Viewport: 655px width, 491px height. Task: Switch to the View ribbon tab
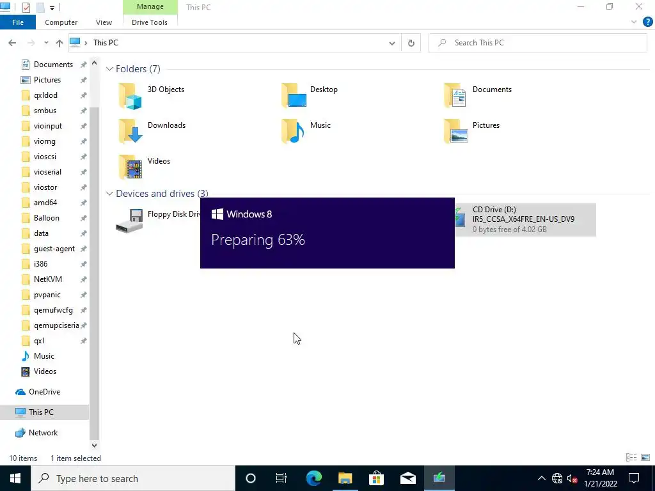[104, 22]
